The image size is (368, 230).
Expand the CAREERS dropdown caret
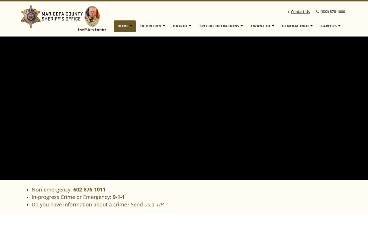339,26
